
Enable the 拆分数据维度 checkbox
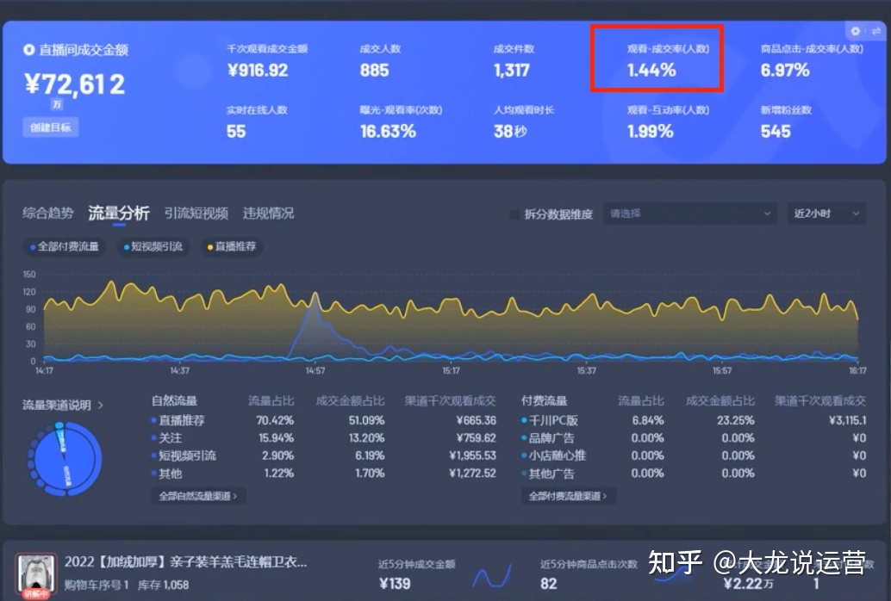coord(514,214)
